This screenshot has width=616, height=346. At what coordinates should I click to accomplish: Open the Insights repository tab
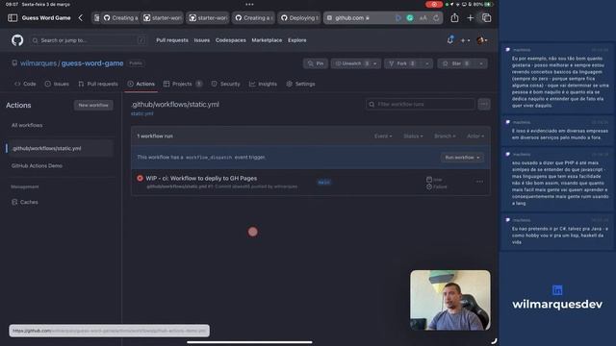click(x=263, y=84)
